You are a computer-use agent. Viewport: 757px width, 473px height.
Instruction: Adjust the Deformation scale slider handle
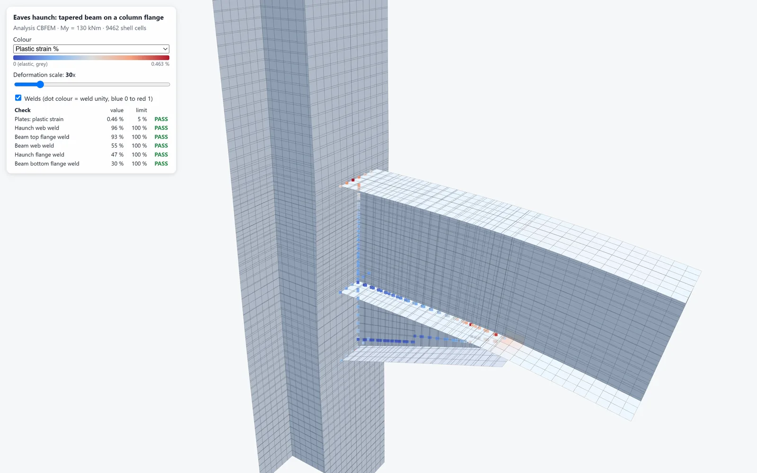pyautogui.click(x=40, y=84)
